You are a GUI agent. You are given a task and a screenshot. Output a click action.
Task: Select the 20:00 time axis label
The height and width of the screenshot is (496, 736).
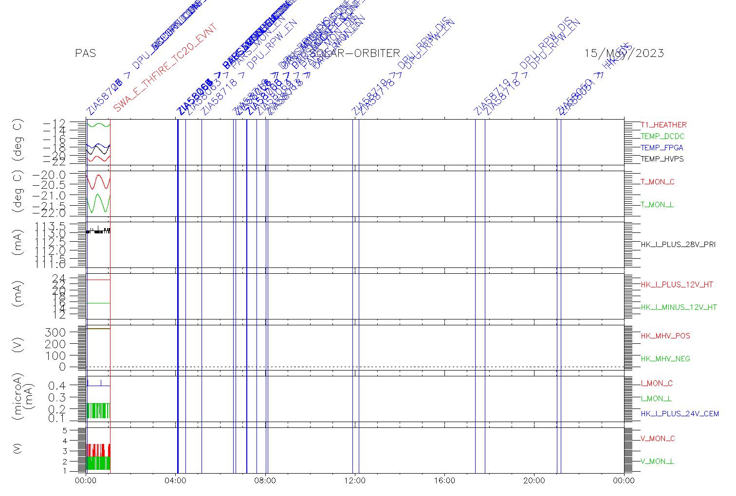[534, 481]
